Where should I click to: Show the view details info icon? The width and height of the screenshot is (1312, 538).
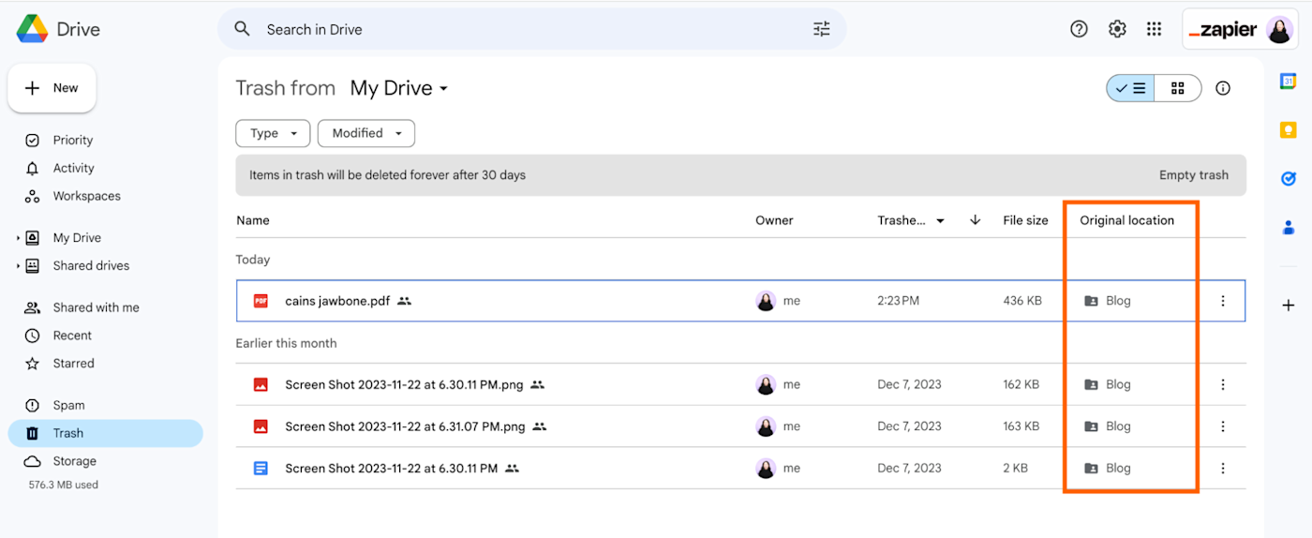click(1223, 88)
